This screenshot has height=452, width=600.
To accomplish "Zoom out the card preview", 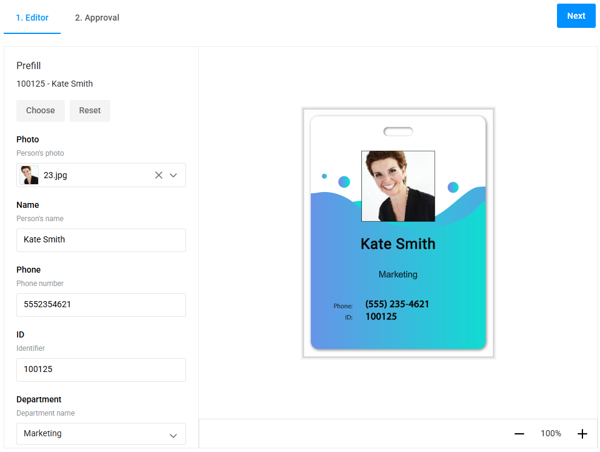I will tap(519, 434).
